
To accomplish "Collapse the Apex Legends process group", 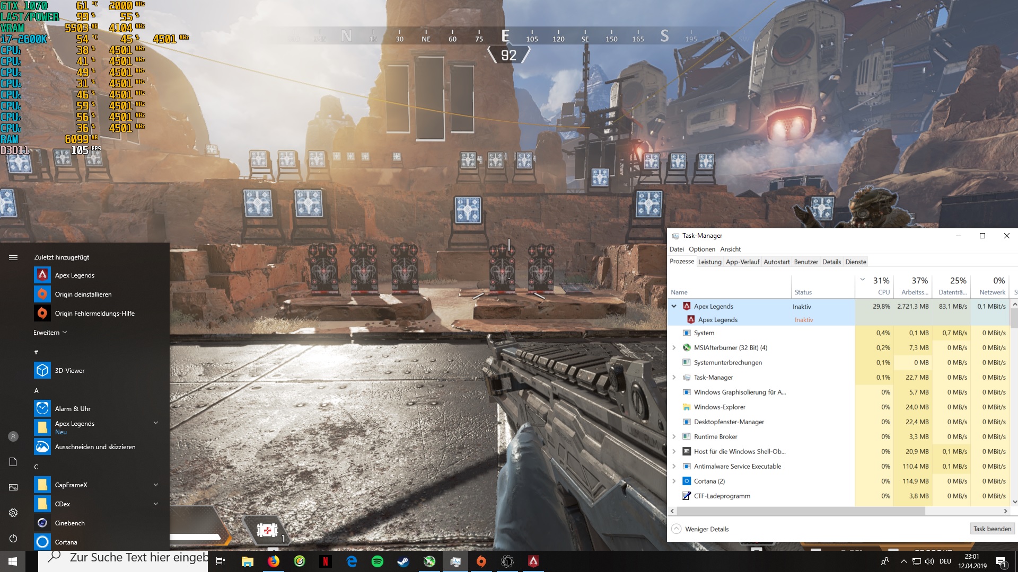I will 674,306.
